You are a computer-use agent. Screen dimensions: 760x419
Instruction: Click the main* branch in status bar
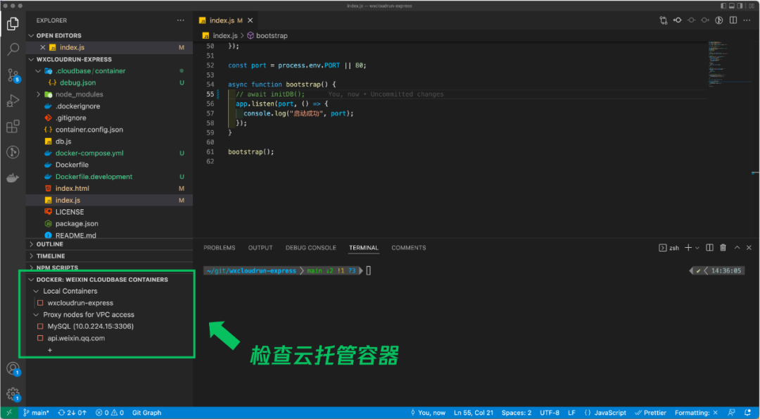pyautogui.click(x=36, y=413)
